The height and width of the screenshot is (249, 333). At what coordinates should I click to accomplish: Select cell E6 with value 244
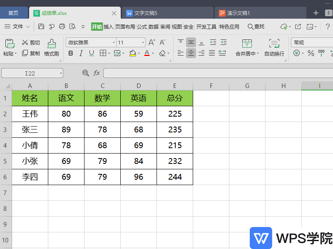pos(175,177)
